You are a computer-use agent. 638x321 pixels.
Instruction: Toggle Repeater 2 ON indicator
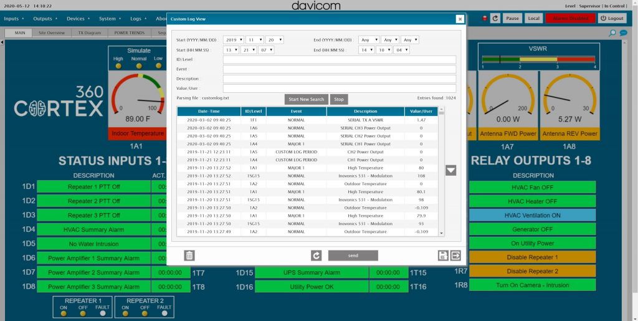(x=125, y=313)
